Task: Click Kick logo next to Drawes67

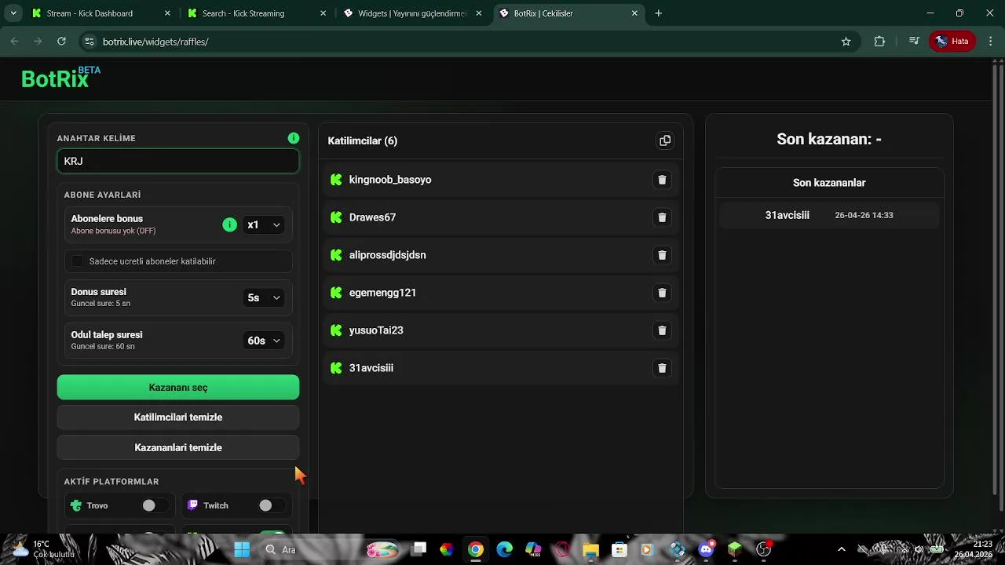Action: [336, 217]
